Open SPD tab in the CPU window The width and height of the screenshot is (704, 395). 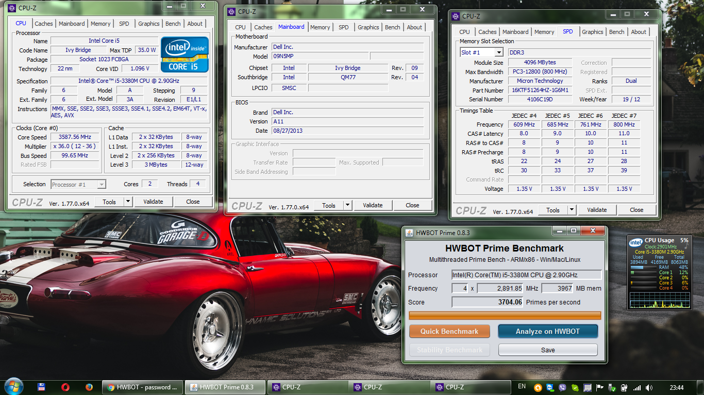click(x=124, y=24)
